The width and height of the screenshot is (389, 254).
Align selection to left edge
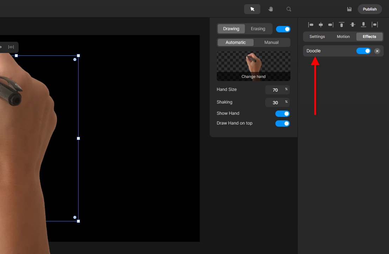[x=311, y=25]
